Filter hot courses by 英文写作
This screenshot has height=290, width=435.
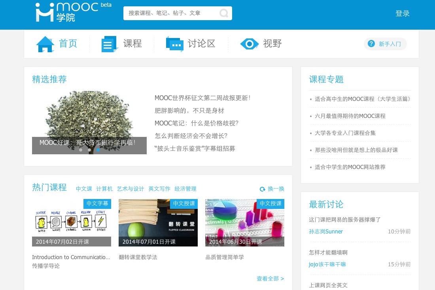click(159, 189)
